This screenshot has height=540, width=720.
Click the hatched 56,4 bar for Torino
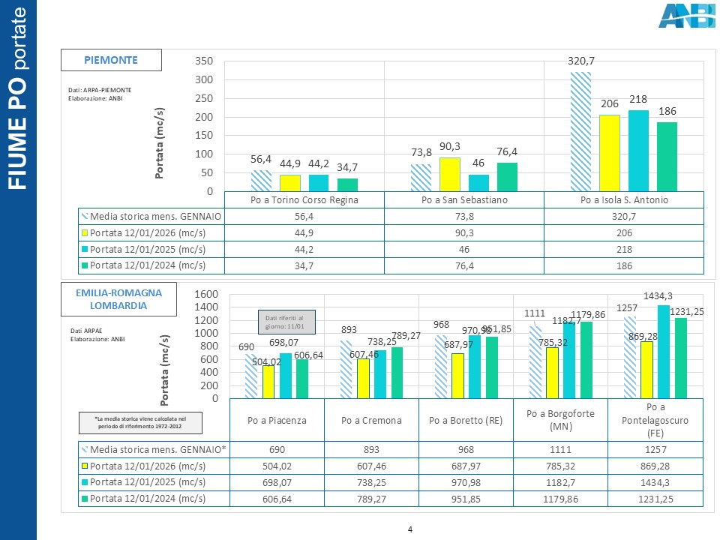point(261,181)
